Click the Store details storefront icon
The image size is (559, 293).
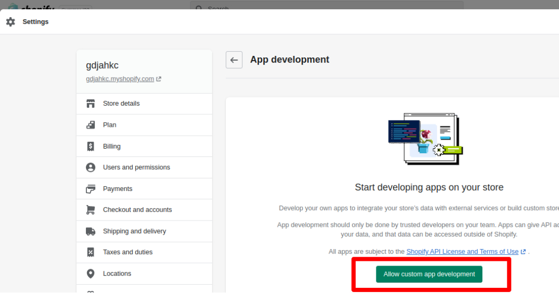click(91, 104)
